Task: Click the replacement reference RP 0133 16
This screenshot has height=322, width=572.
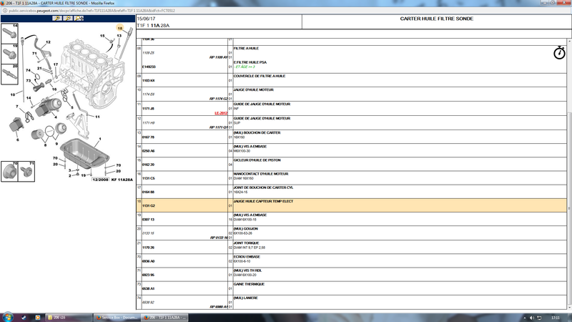Action: click(x=219, y=238)
